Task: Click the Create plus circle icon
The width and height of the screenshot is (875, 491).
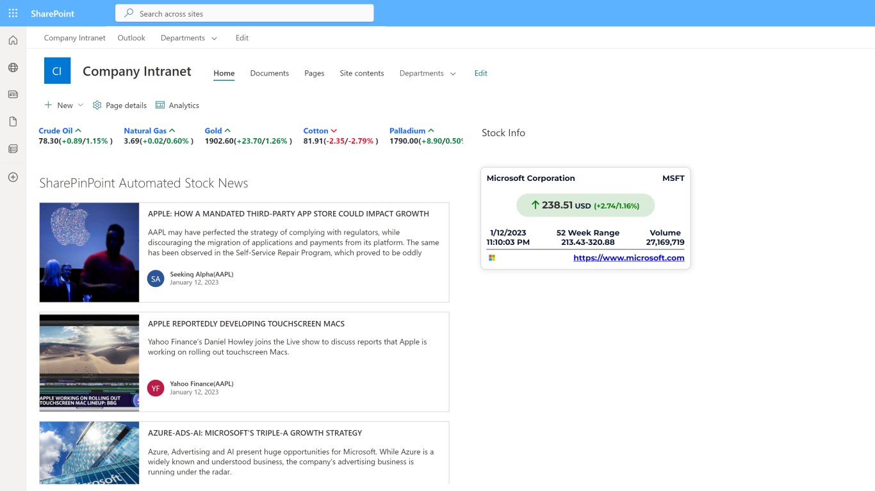Action: pyautogui.click(x=13, y=177)
